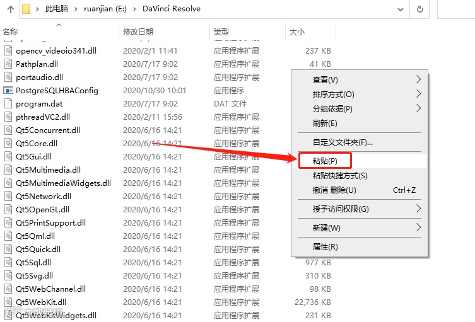475x322 pixels.
Task: Click the DAT 文件 type cell
Action: (230, 104)
